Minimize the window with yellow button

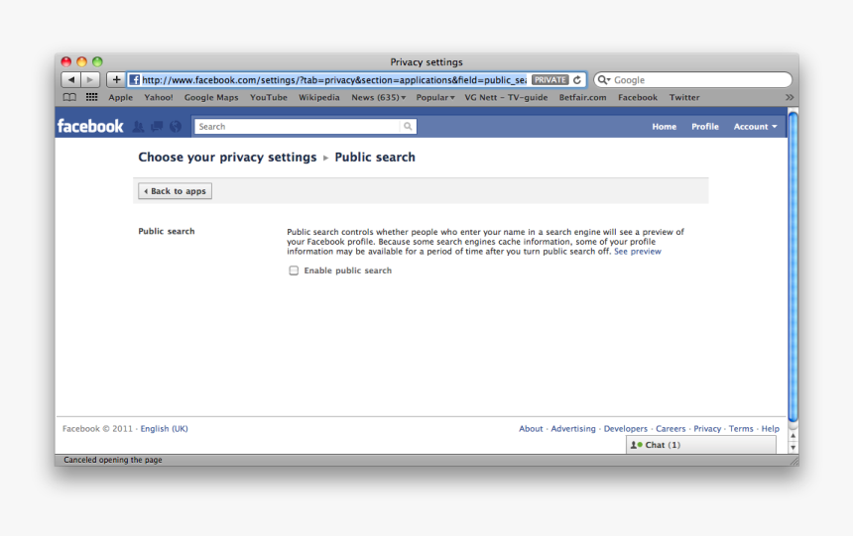point(81,61)
